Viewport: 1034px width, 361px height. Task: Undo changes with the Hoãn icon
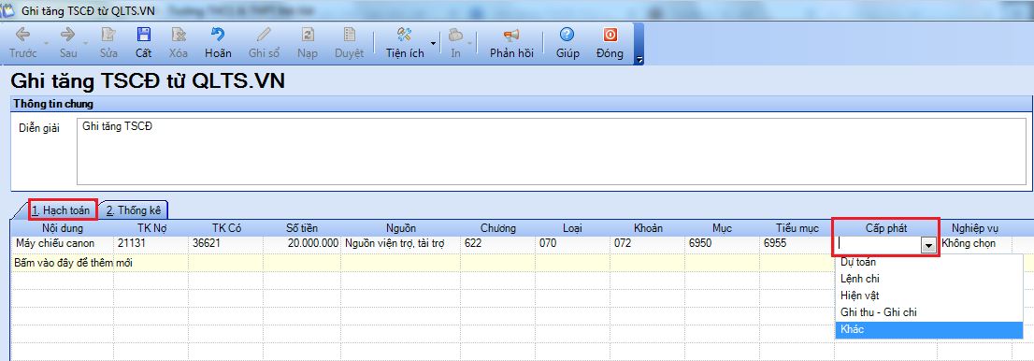click(x=218, y=35)
